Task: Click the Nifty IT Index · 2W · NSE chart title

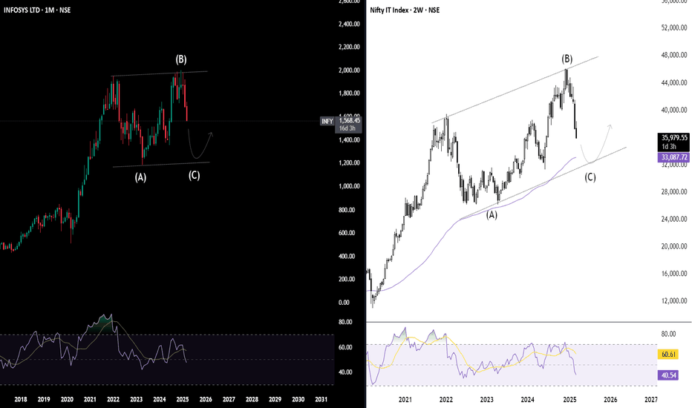Action: (405, 10)
